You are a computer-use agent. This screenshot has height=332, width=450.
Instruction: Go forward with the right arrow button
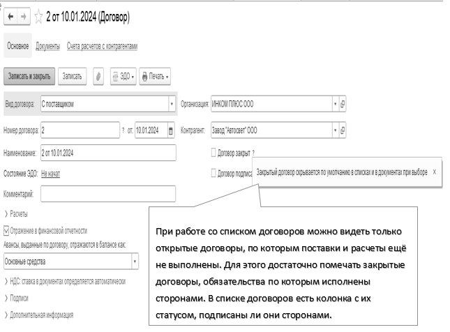[24, 17]
